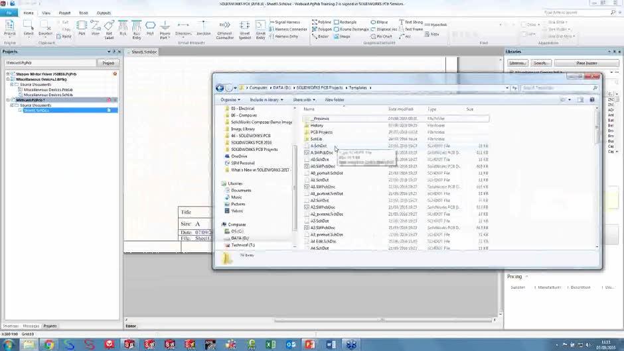Select the Round Rectangle tool
Image resolution: width=624 pixels, height=351 pixels.
(x=351, y=29)
